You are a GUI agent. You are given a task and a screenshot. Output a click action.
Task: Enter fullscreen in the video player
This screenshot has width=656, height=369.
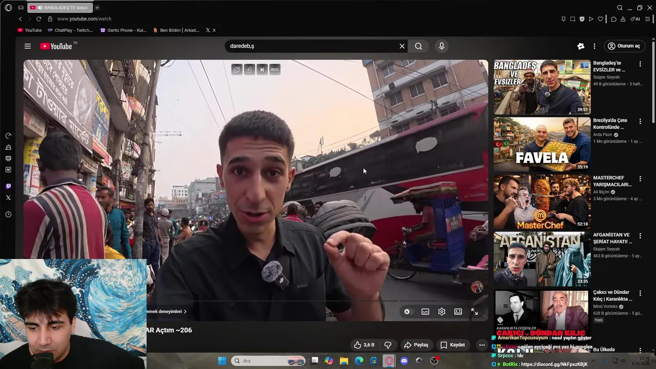click(x=475, y=312)
